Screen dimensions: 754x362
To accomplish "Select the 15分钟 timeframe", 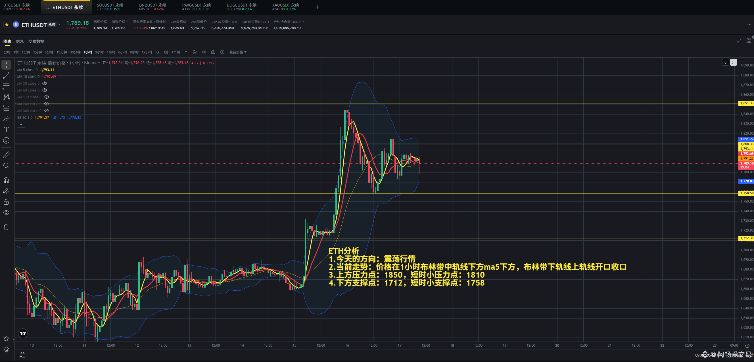I will [x=62, y=52].
